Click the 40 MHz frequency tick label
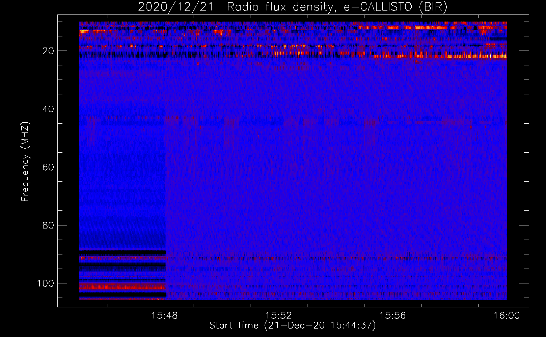 point(48,109)
